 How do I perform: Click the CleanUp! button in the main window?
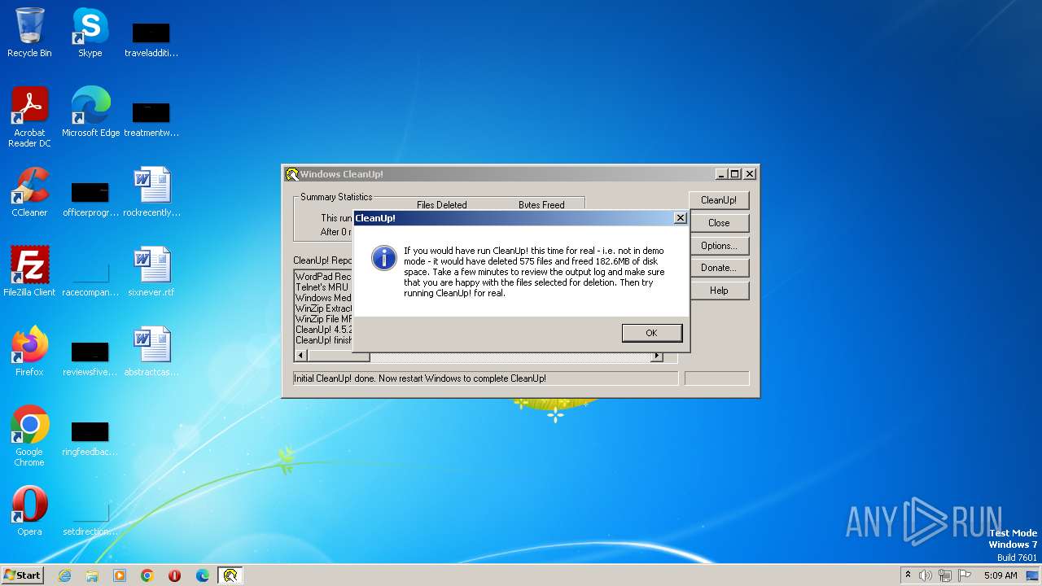tap(719, 200)
